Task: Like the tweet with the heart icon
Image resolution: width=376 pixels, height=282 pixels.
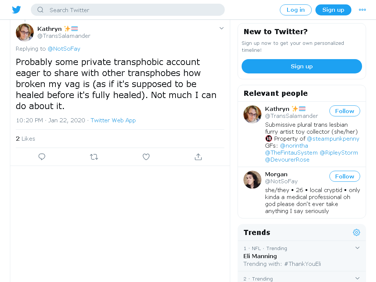Action: coord(146,157)
